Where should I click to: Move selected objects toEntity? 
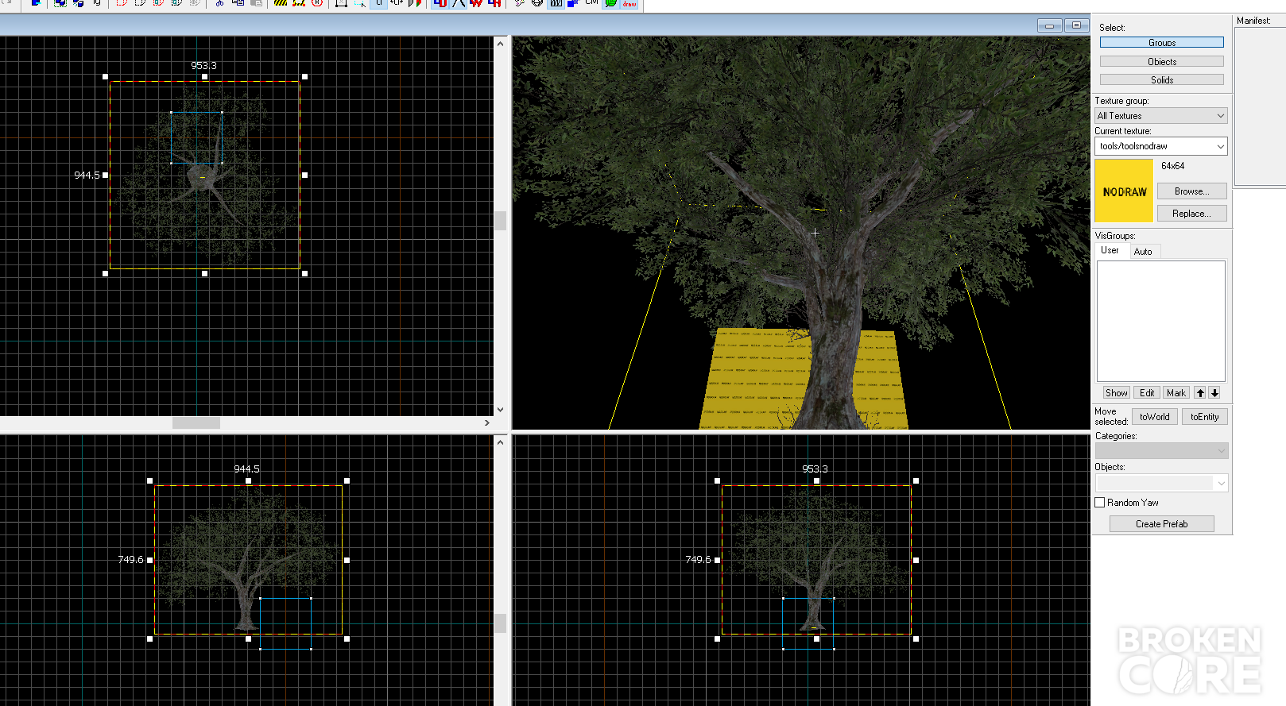[x=1204, y=417]
